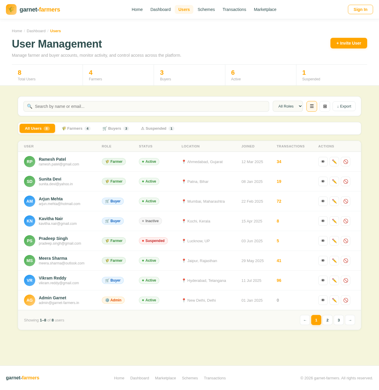
Task: Click ban icon for Admin Garnet
Action: 346,300
